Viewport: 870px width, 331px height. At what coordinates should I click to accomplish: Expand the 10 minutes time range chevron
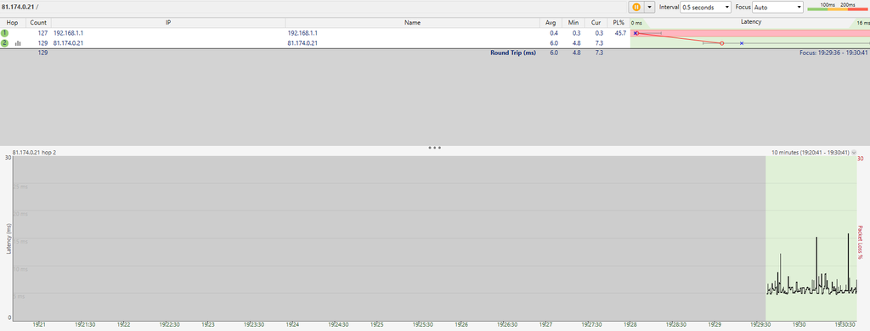[853, 152]
